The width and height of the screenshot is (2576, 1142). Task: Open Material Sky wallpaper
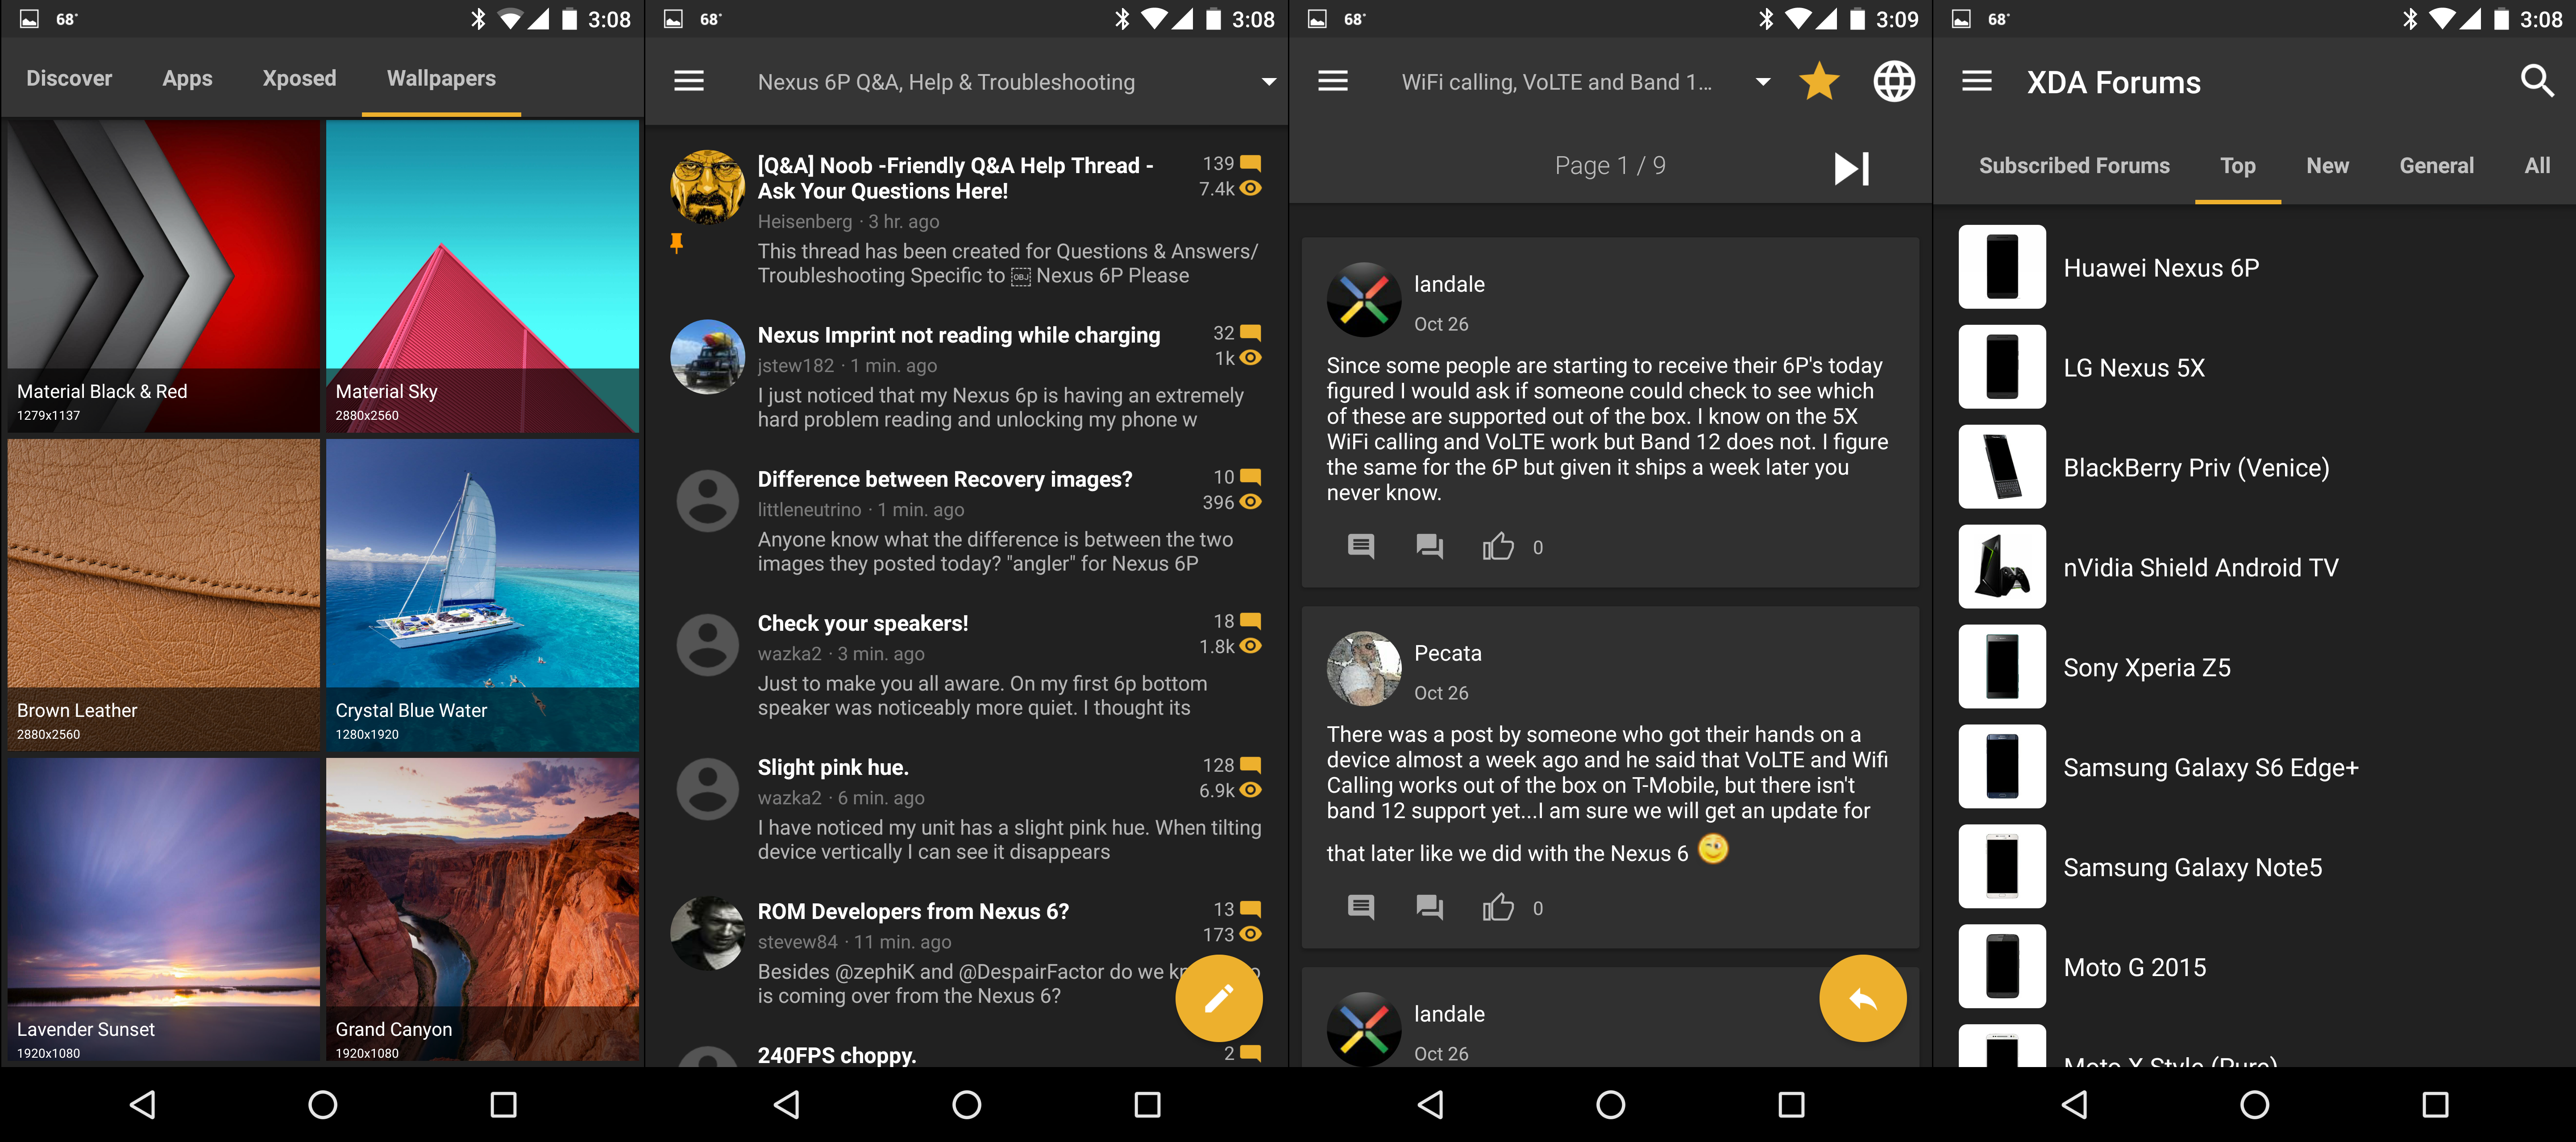[482, 276]
